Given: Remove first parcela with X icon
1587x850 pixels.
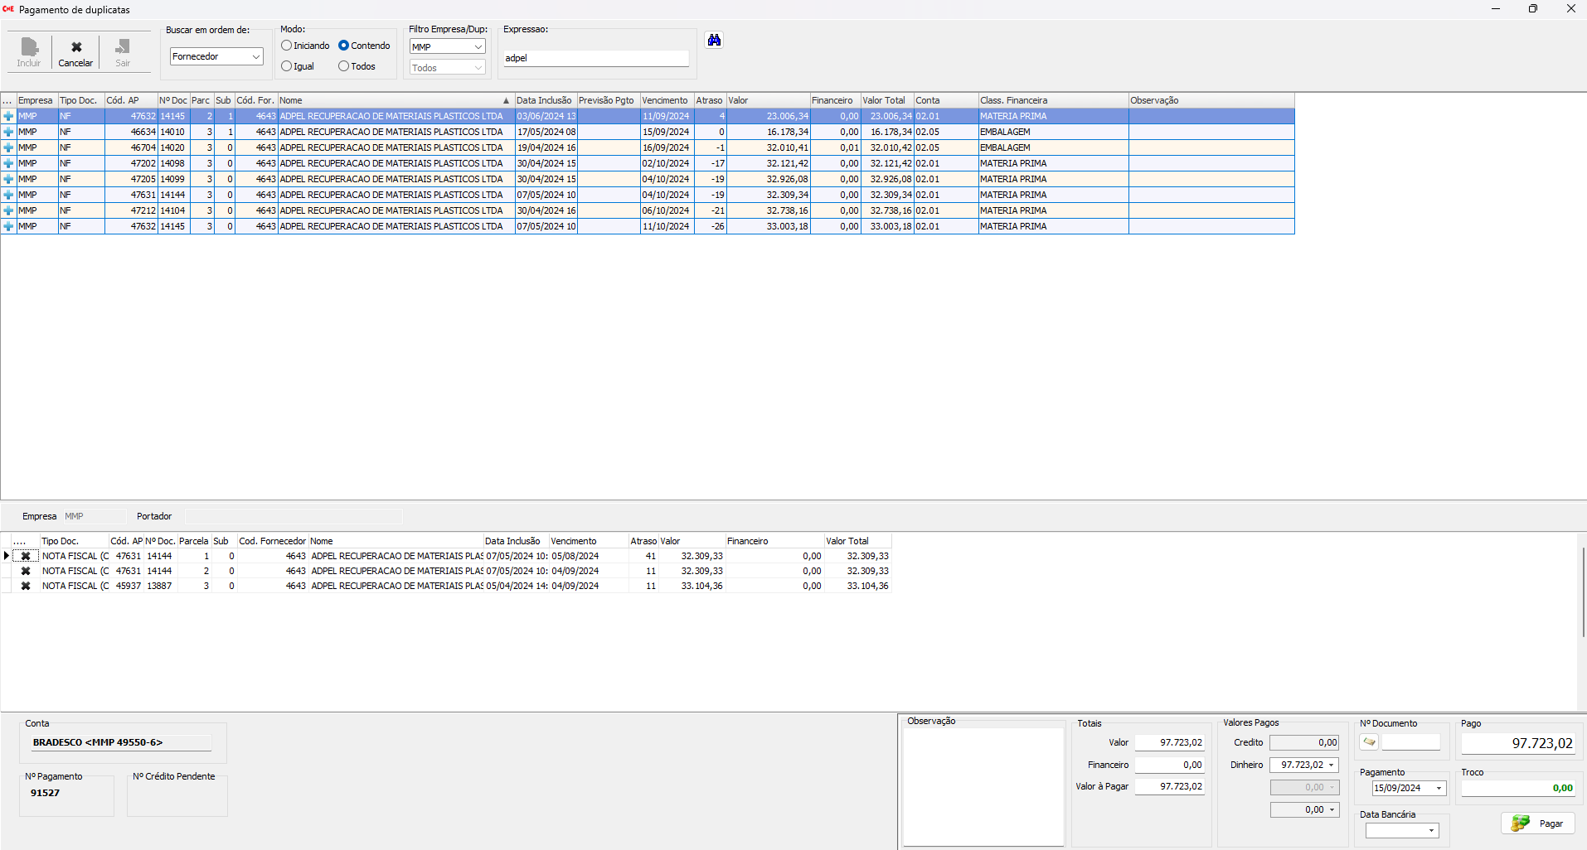Looking at the screenshot, I should point(26,557).
